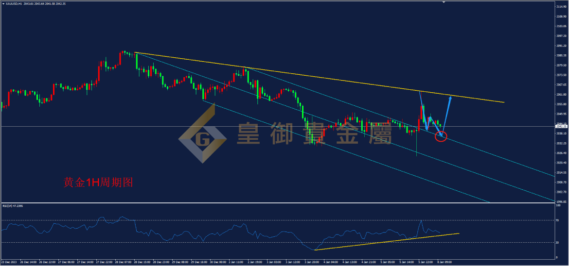Viewport: 569px width, 266px height.
Task: Click the separator between chart and RSI panel
Action: coord(278,203)
